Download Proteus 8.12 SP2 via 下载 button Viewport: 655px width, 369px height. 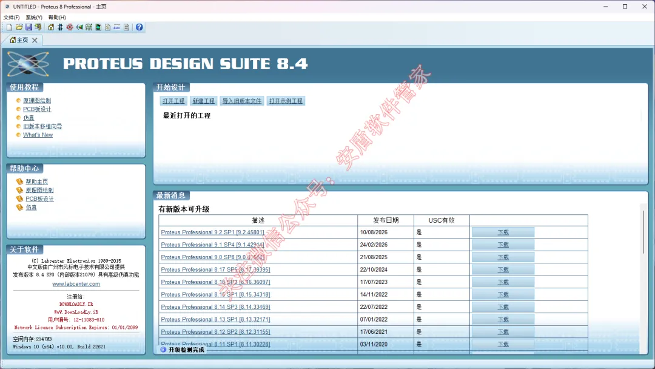point(503,332)
